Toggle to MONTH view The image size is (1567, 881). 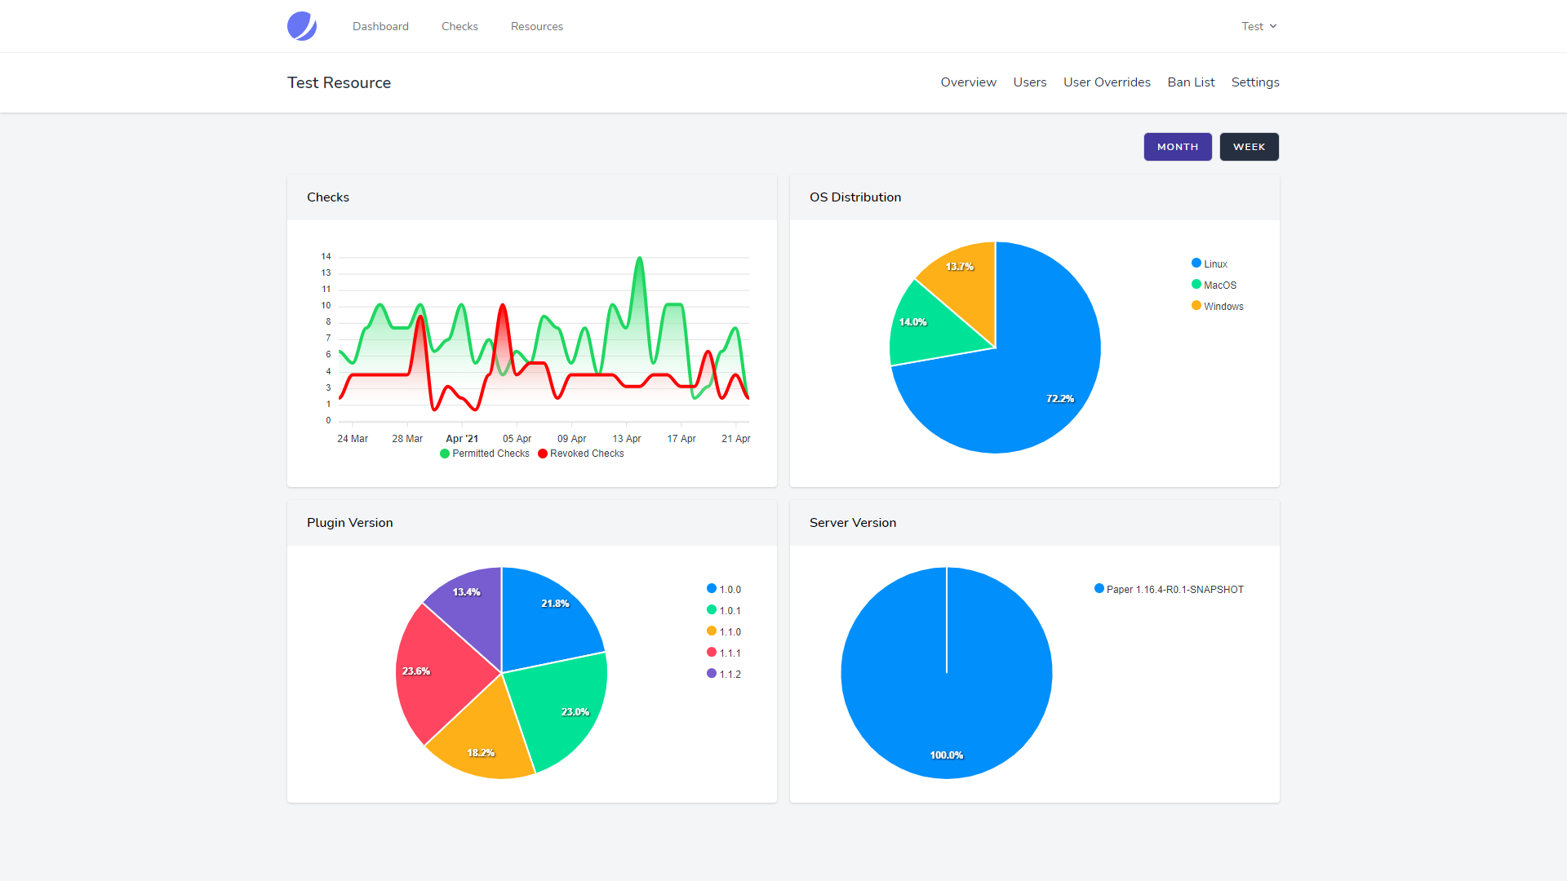(1178, 146)
